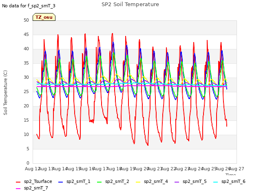Select the sp2_smT_6 legend entry
This screenshot has height=196, width=261.
coord(229,181)
